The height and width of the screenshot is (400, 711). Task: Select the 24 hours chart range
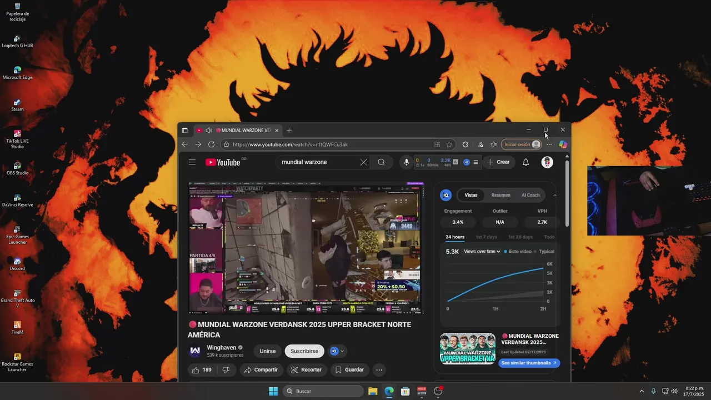[455, 237]
